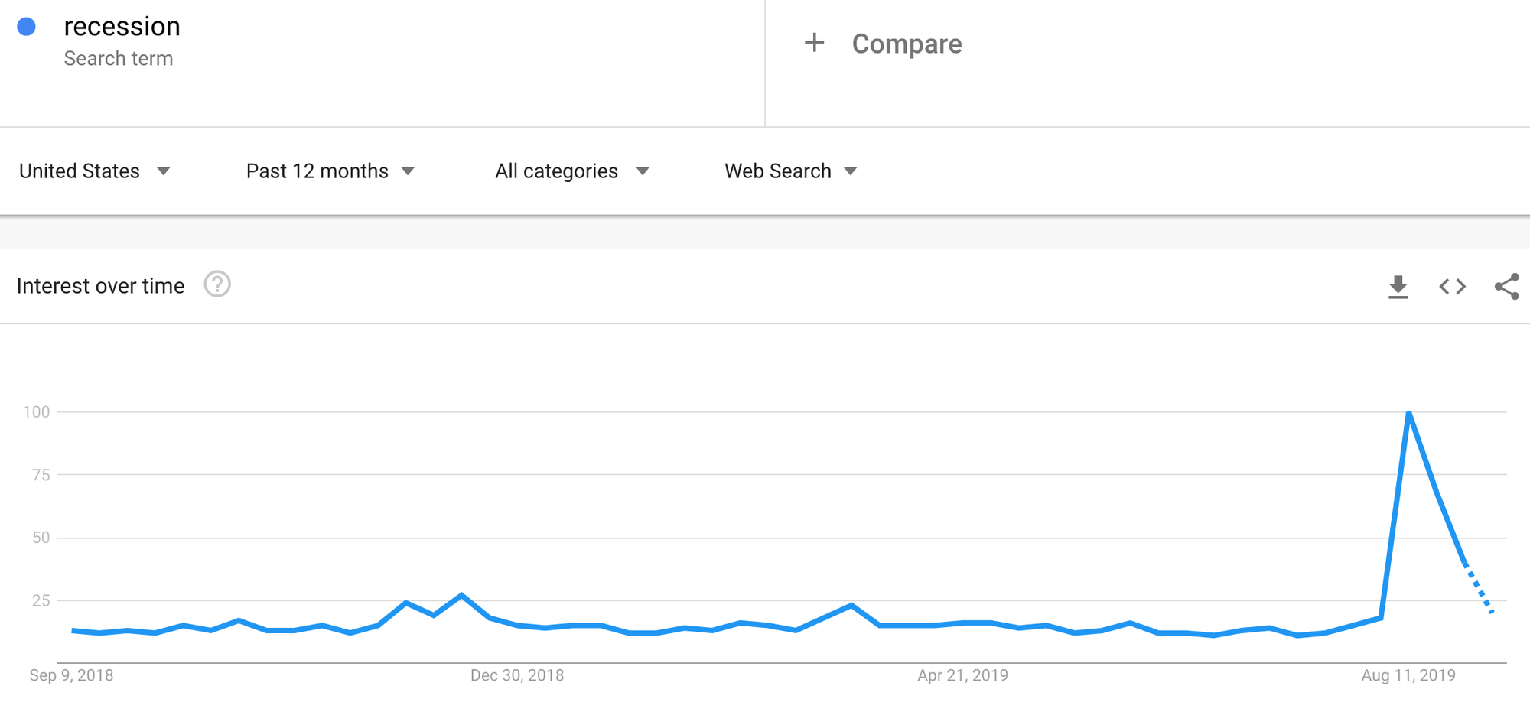Click the plus icon next to Compare
Image resolution: width=1530 pixels, height=725 pixels.
click(815, 43)
